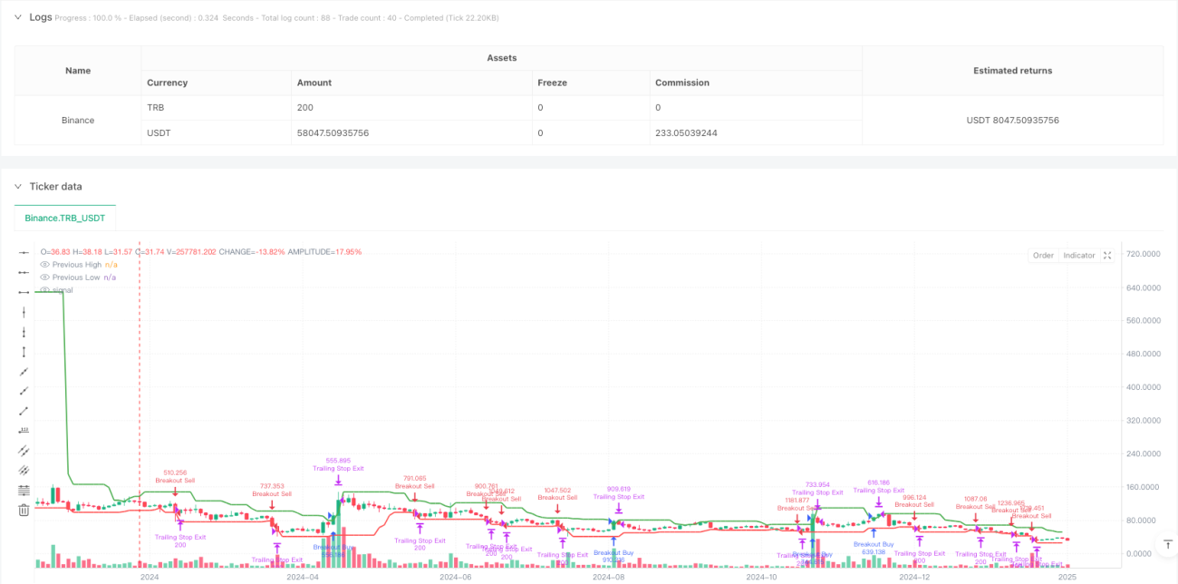Viewport: 1178px width, 584px height.
Task: Enter fullscreen chart mode icon
Action: pos(1107,256)
